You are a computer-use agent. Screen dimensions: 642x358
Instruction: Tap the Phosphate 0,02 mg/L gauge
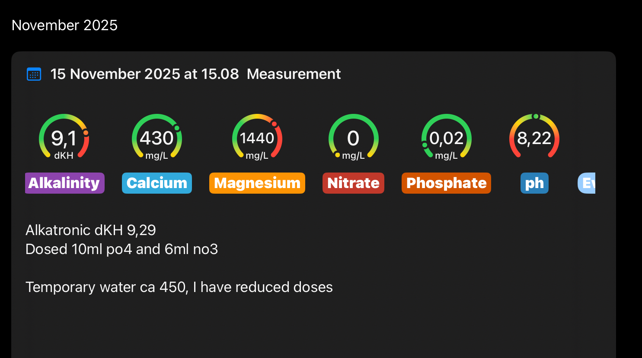pyautogui.click(x=447, y=138)
